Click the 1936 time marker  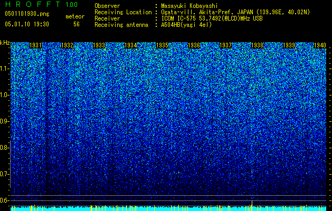[x=194, y=45]
